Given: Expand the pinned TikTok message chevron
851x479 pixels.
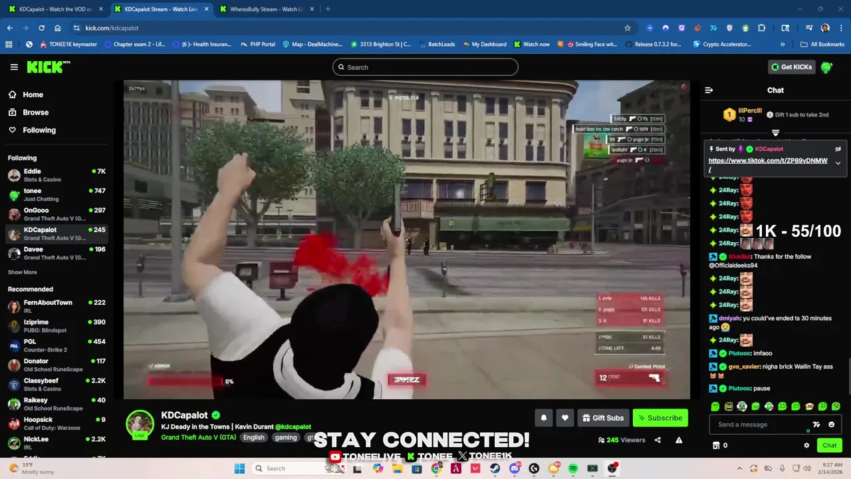Looking at the screenshot, I should tap(838, 162).
